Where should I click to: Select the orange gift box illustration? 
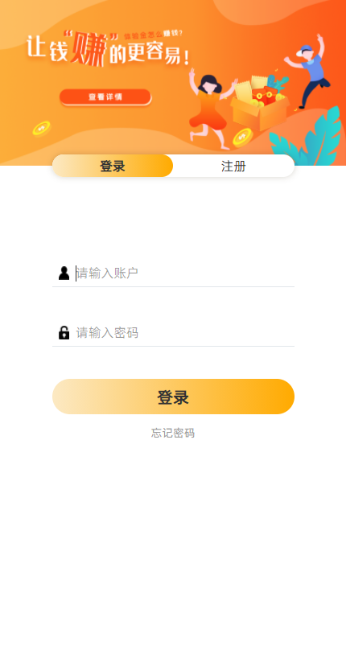[260, 109]
